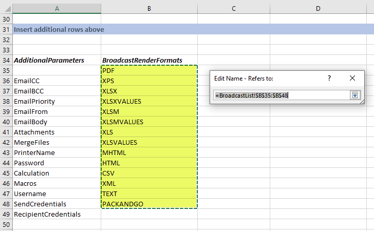Select the XLSXVALUES cell
374x231 pixels.
[149, 101]
